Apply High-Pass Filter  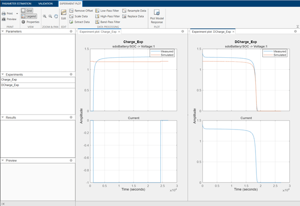click(107, 16)
